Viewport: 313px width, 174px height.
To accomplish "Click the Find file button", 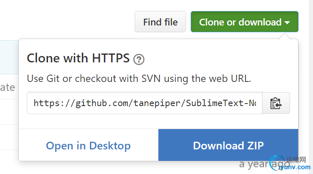I will [160, 22].
